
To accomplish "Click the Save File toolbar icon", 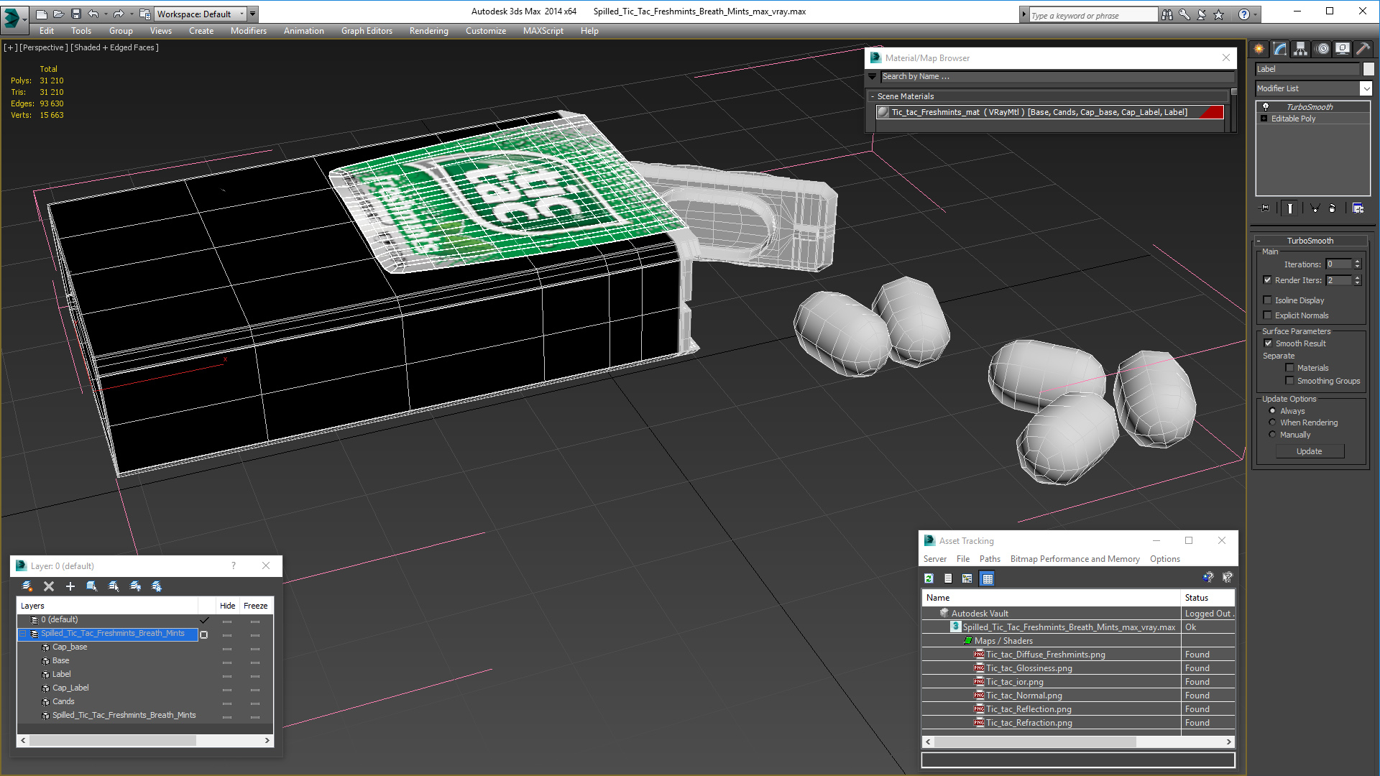I will coord(76,14).
